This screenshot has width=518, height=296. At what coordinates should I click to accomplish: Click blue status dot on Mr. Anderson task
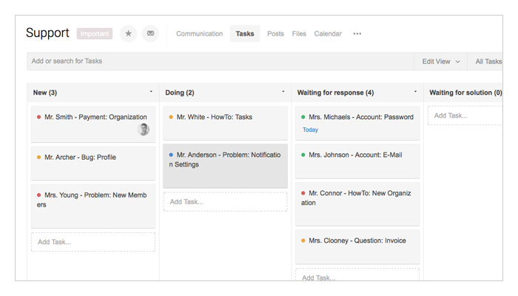click(x=171, y=155)
